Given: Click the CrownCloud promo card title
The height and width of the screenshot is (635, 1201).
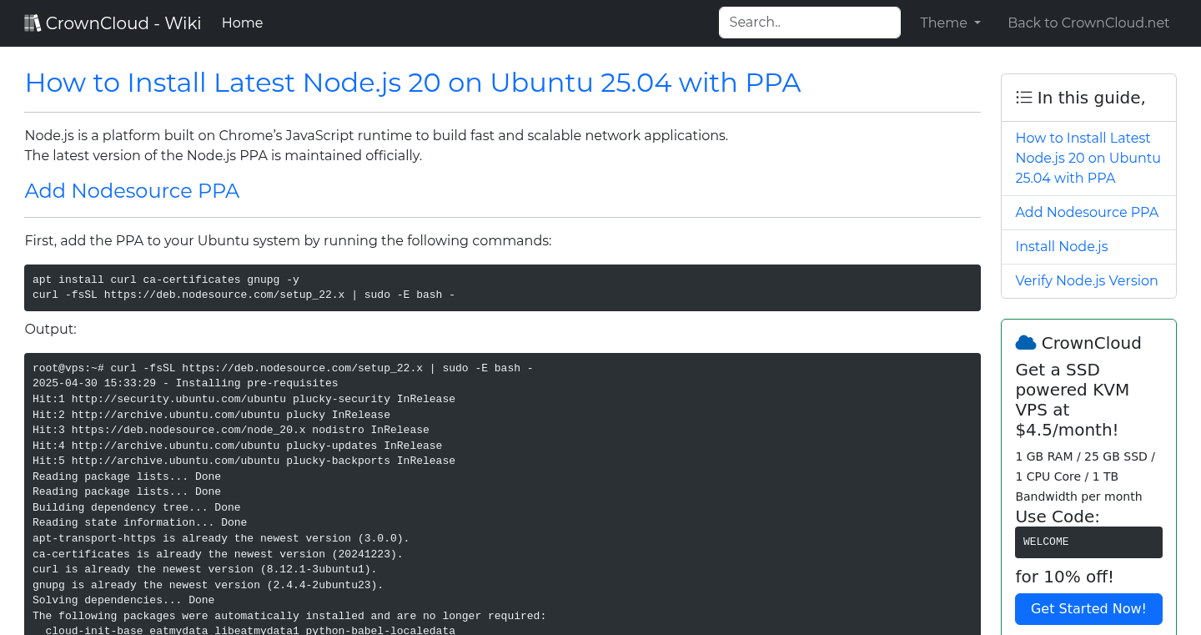Looking at the screenshot, I should point(1091,343).
